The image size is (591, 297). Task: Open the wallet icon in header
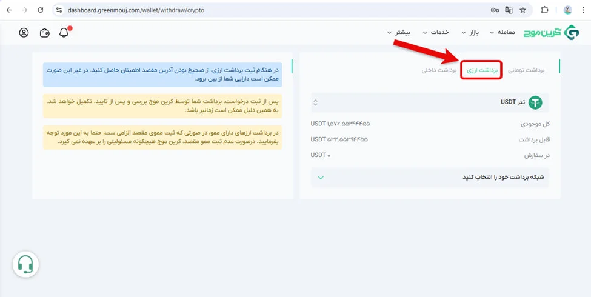point(44,33)
